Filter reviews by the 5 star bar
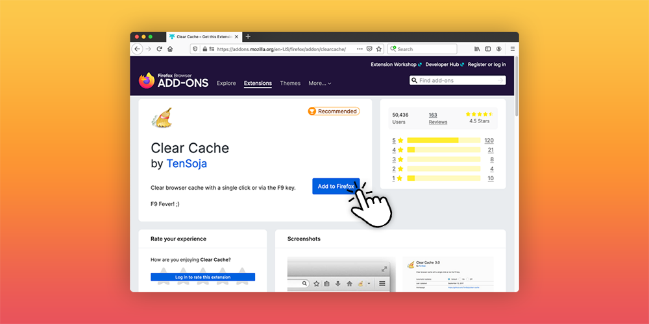Screen dimensions: 649x324 tap(443, 141)
